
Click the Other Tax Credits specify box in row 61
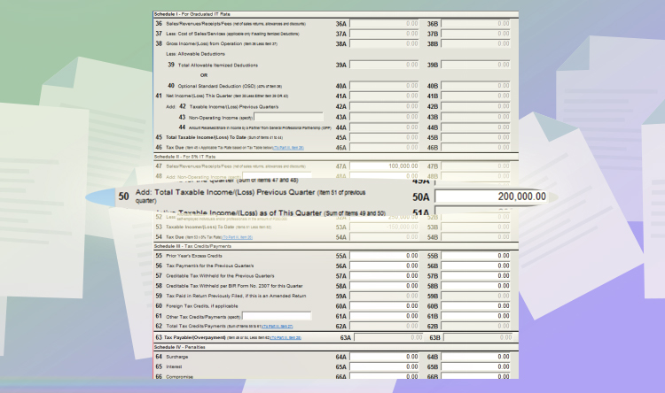(277, 316)
